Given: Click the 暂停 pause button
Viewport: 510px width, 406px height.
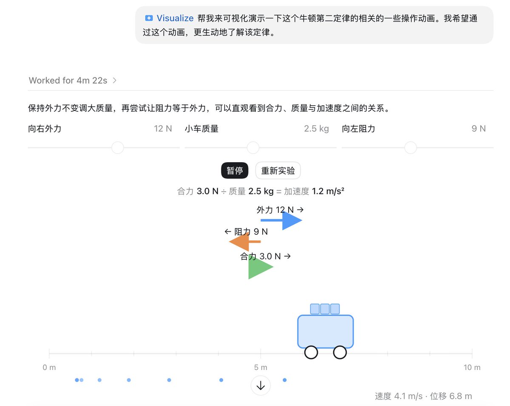Looking at the screenshot, I should [x=235, y=171].
